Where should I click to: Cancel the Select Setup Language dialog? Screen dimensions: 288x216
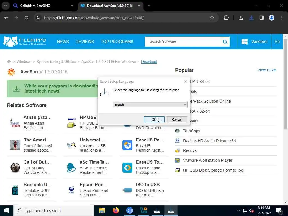coord(177,119)
